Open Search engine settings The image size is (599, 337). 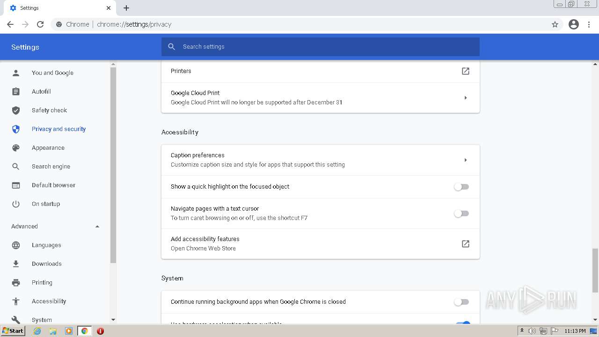pos(51,166)
